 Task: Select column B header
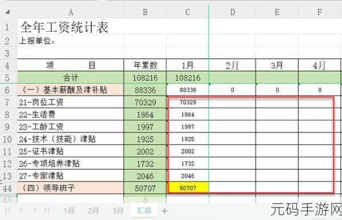145,12
